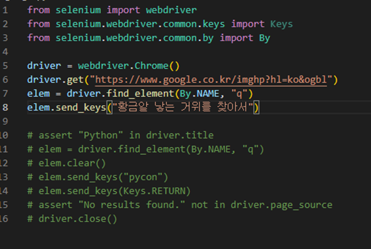The image size is (371, 249).
Task: Click comment '# assert "Python" in driver.title'
Action: point(120,136)
